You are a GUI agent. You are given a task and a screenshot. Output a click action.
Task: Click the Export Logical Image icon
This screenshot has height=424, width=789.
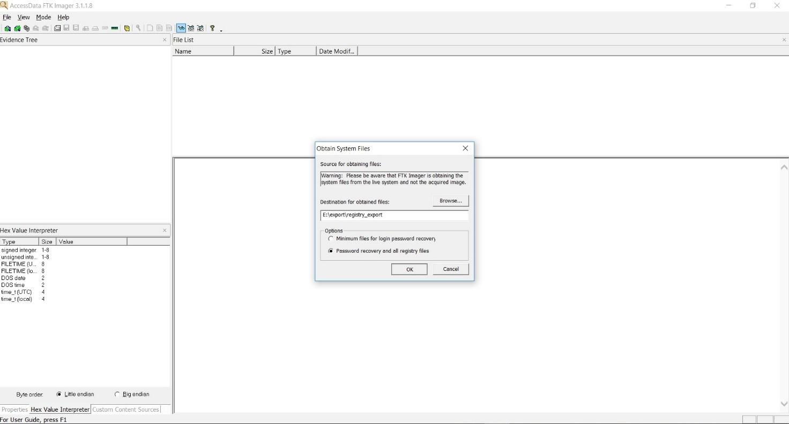(76, 28)
